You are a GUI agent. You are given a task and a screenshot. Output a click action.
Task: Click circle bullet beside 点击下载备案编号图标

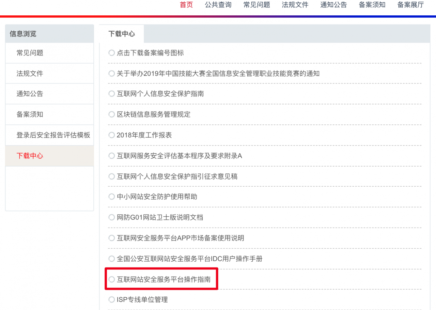(x=111, y=53)
